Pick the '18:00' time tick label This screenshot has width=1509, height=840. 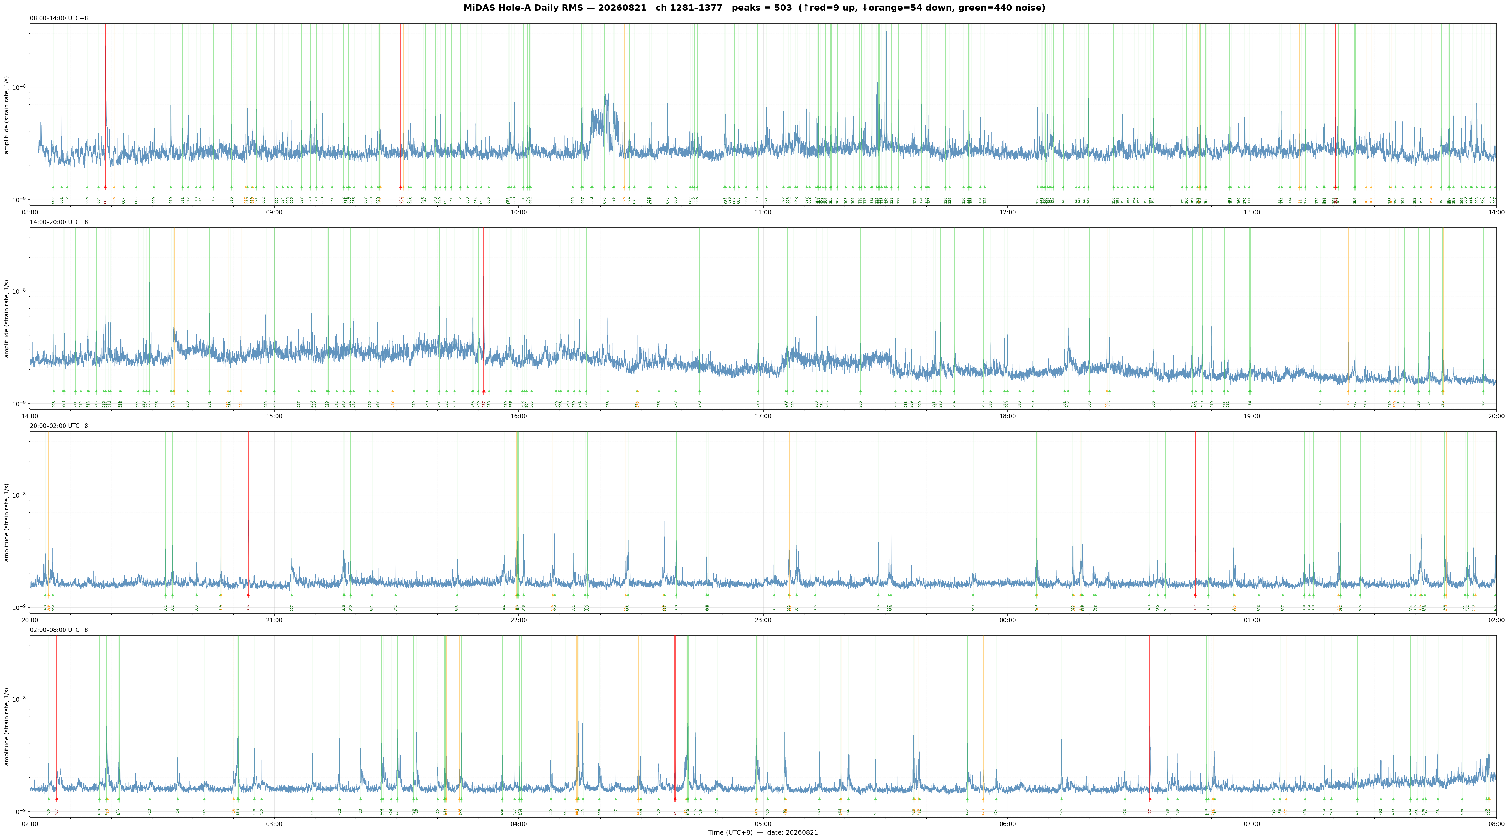1008,416
